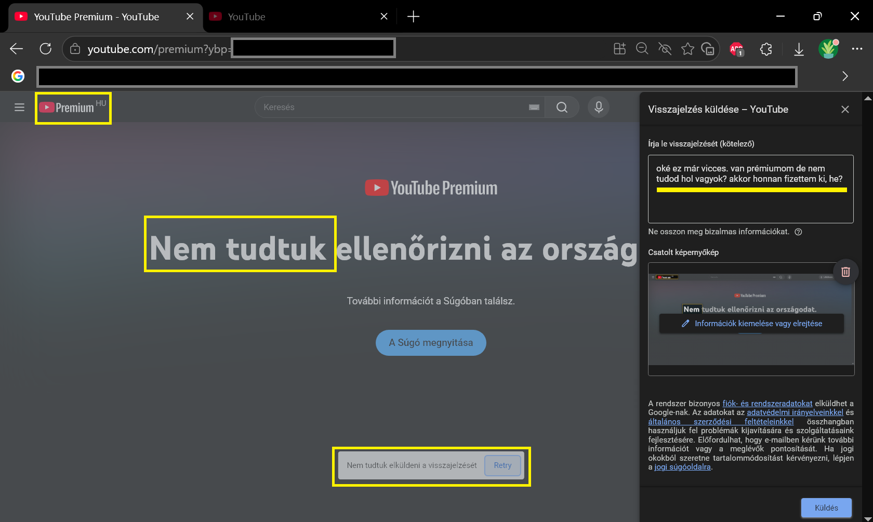Viewport: 873px width, 522px height.
Task: Delete the attached screenshot with trash icon
Action: click(845, 272)
